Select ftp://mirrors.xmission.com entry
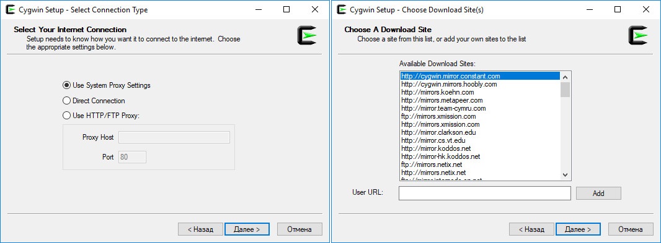Viewport: 661px width, 243px height. click(x=480, y=116)
